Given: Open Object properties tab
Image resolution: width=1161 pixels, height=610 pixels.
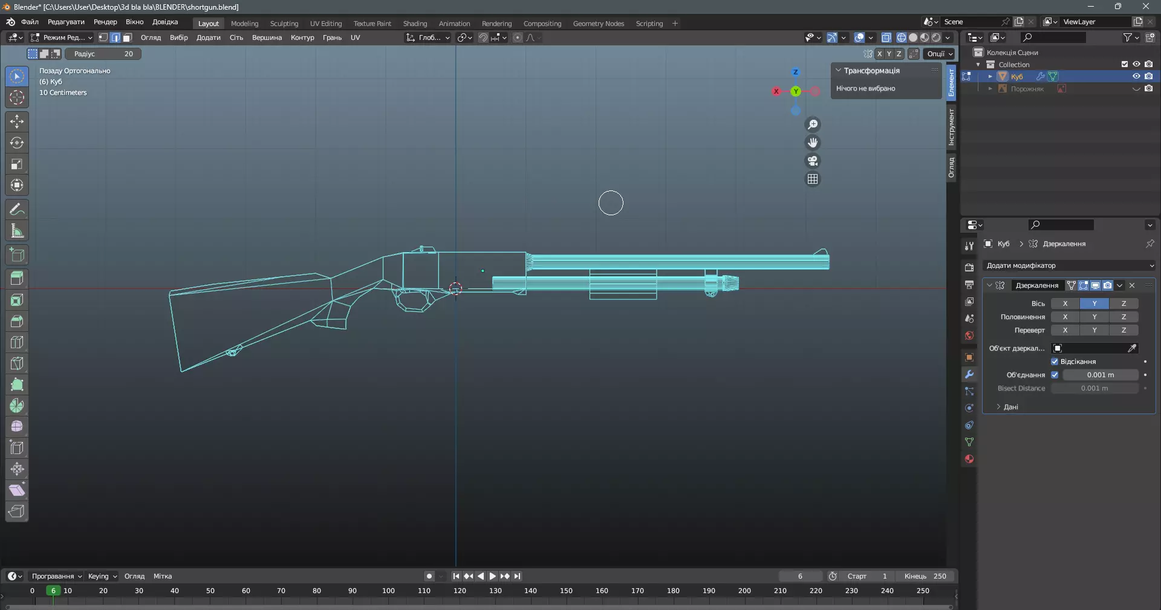Looking at the screenshot, I should tap(969, 357).
